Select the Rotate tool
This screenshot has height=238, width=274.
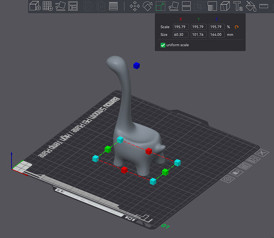[148, 6]
